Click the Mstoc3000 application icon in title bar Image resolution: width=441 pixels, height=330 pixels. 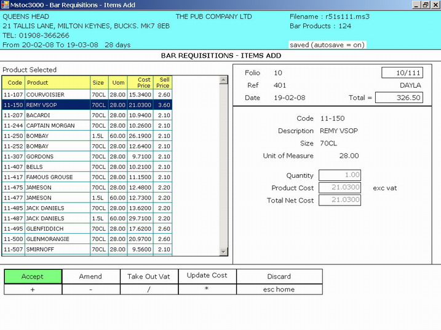coord(5,4)
